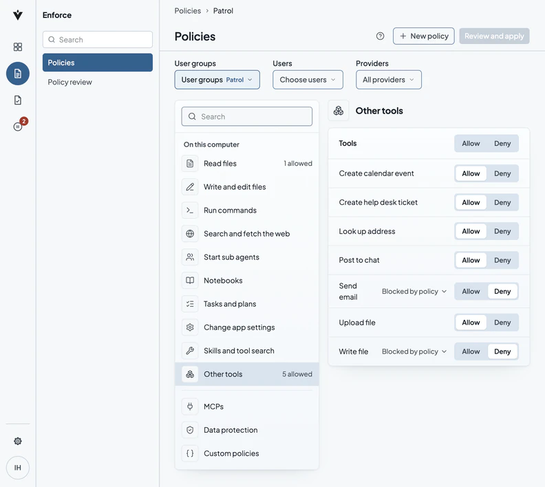This screenshot has height=487, width=545.
Task: Click the Run commands terminal icon
Action: click(190, 210)
